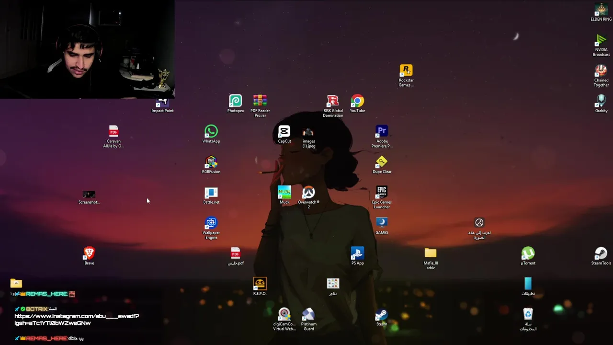The width and height of the screenshot is (613, 345).
Task: Open the Battle.net launcher icon
Action: pyautogui.click(x=211, y=195)
